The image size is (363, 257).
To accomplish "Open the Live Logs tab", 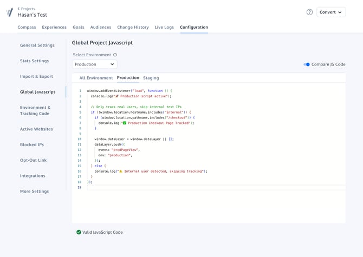I will [164, 27].
